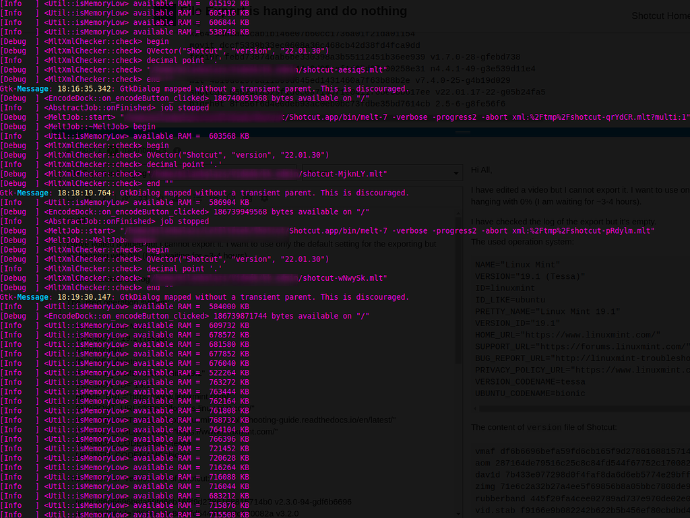
Task: Click timestamp '18:18:19.764' Gtk-Message line
Action: (205, 193)
